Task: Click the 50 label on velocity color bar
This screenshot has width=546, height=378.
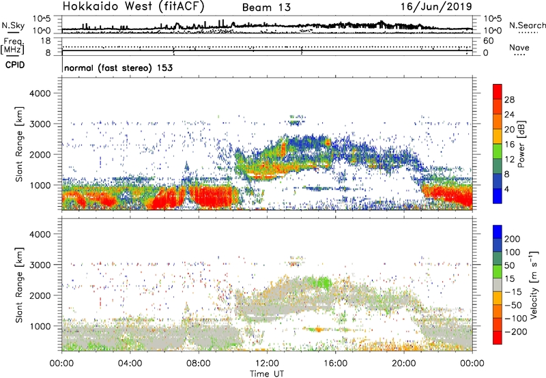Action: pos(509,265)
